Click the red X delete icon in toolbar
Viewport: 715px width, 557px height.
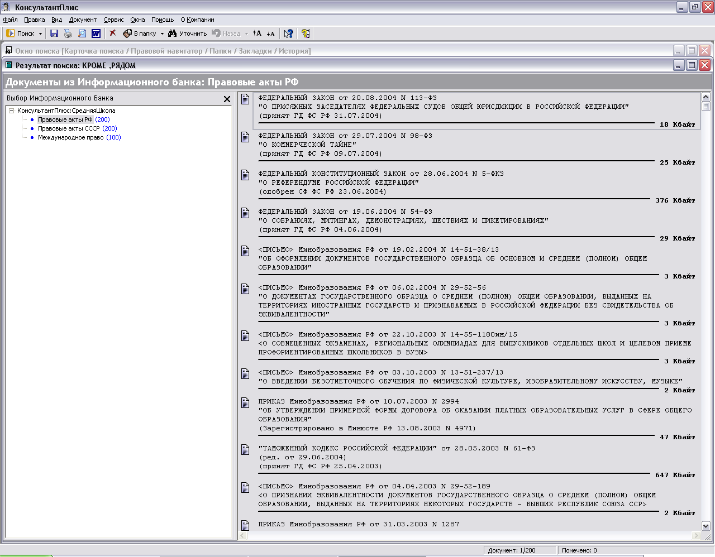click(112, 33)
